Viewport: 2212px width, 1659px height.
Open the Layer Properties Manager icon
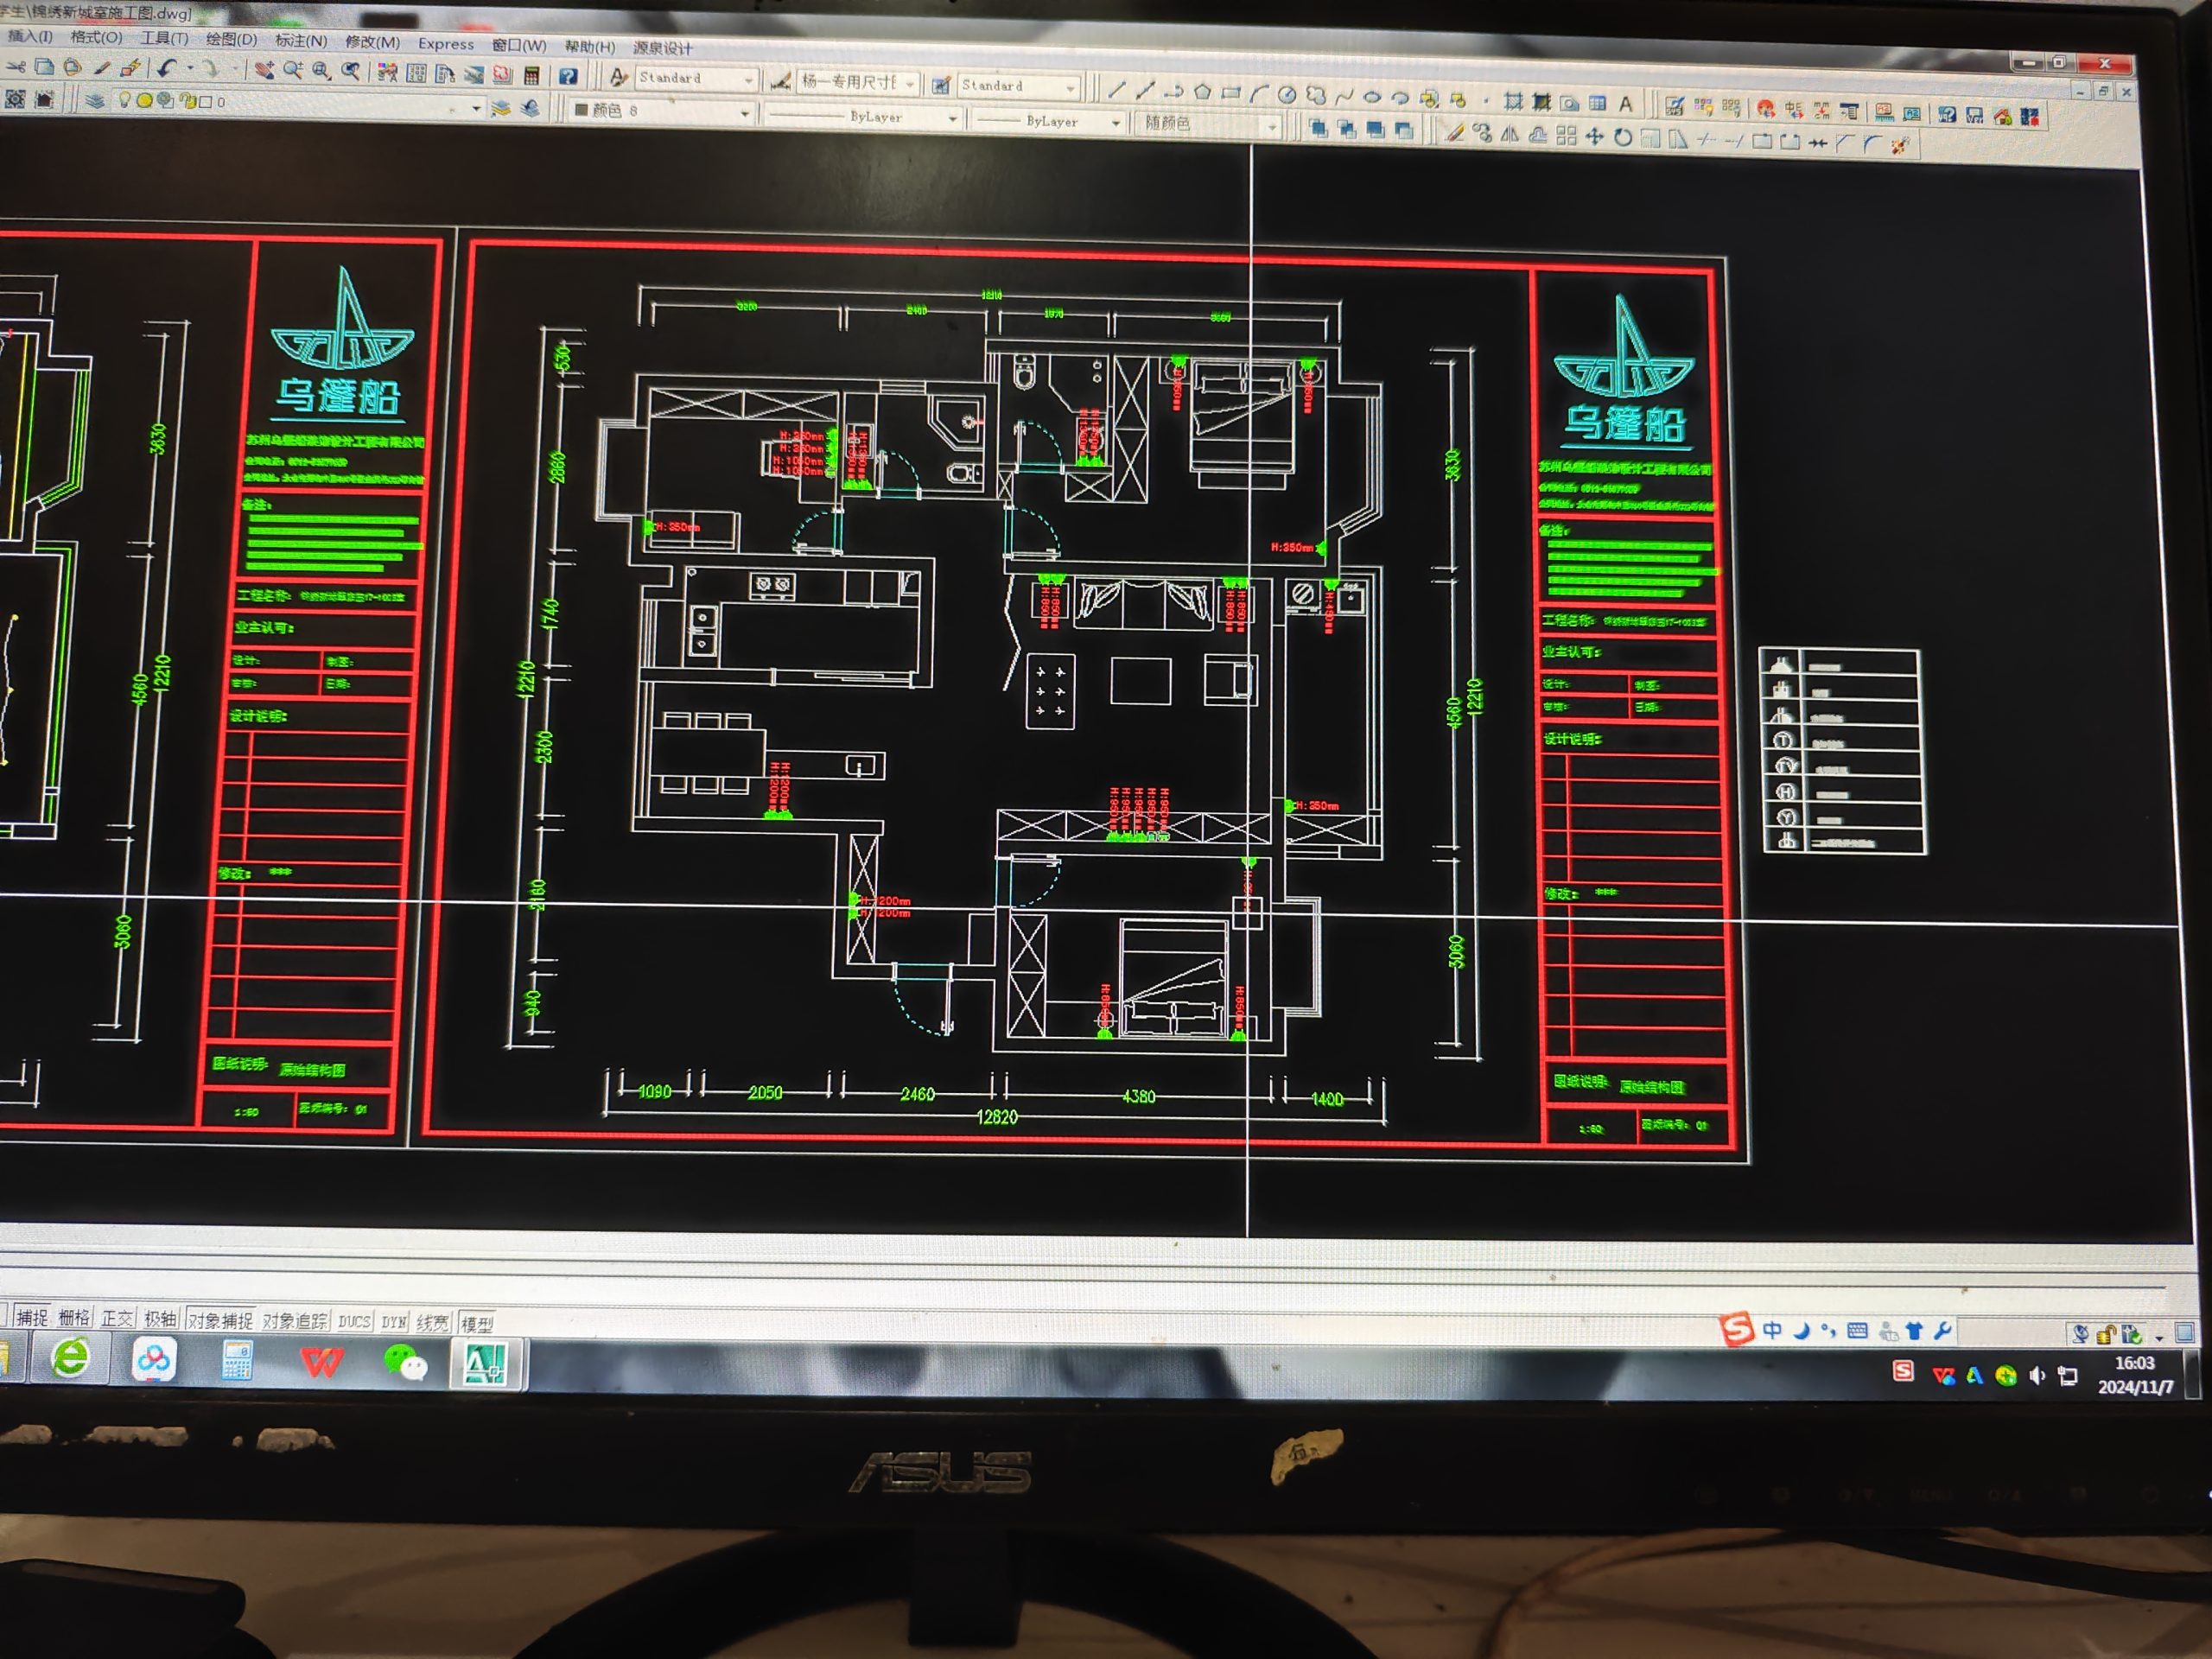tap(94, 100)
